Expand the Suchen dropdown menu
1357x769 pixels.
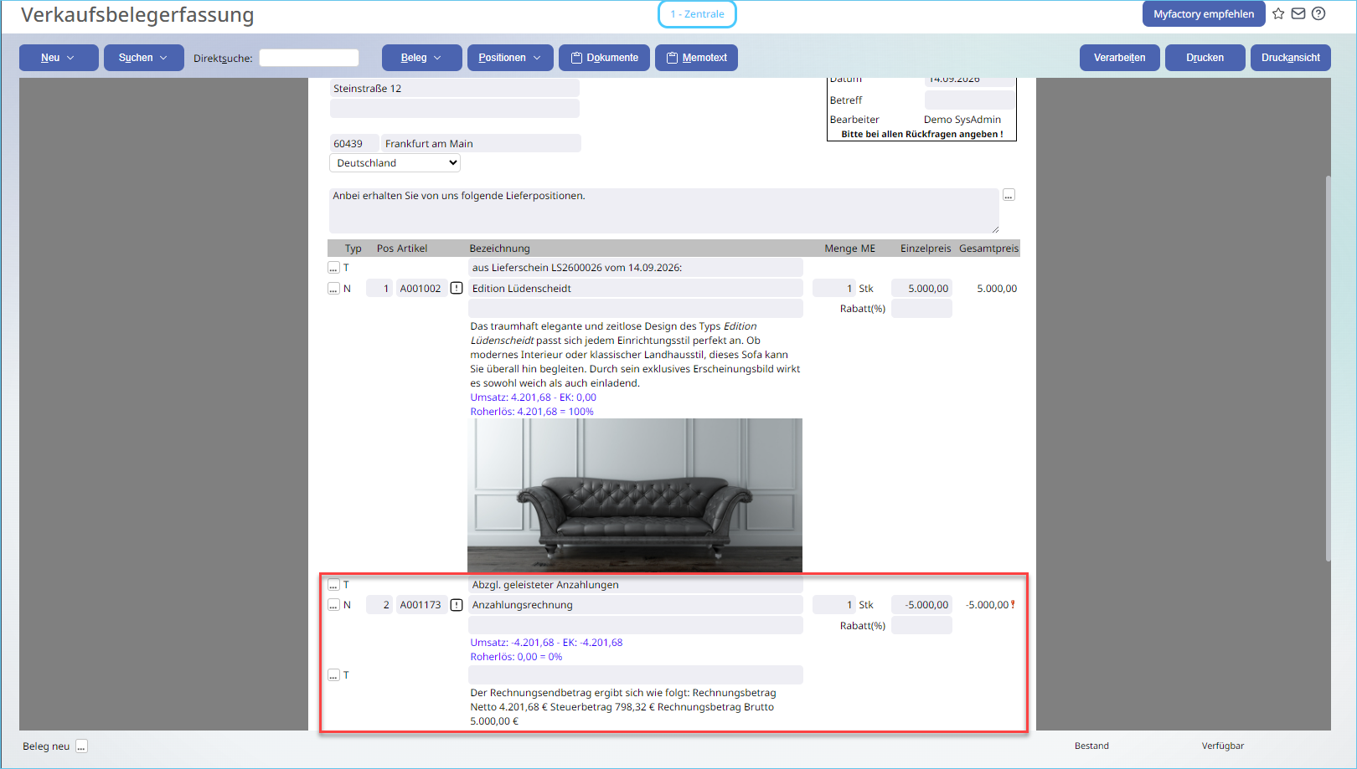tap(143, 58)
